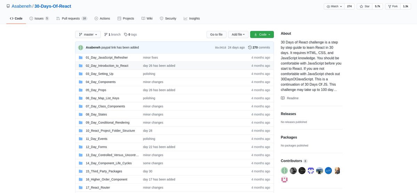Open the Asabeneh owner profile link
This screenshot has width=417, height=193.
click(21, 6)
